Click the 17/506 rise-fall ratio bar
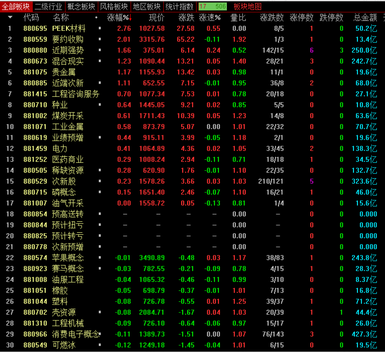This screenshot has height=352, width=385. click(213, 6)
